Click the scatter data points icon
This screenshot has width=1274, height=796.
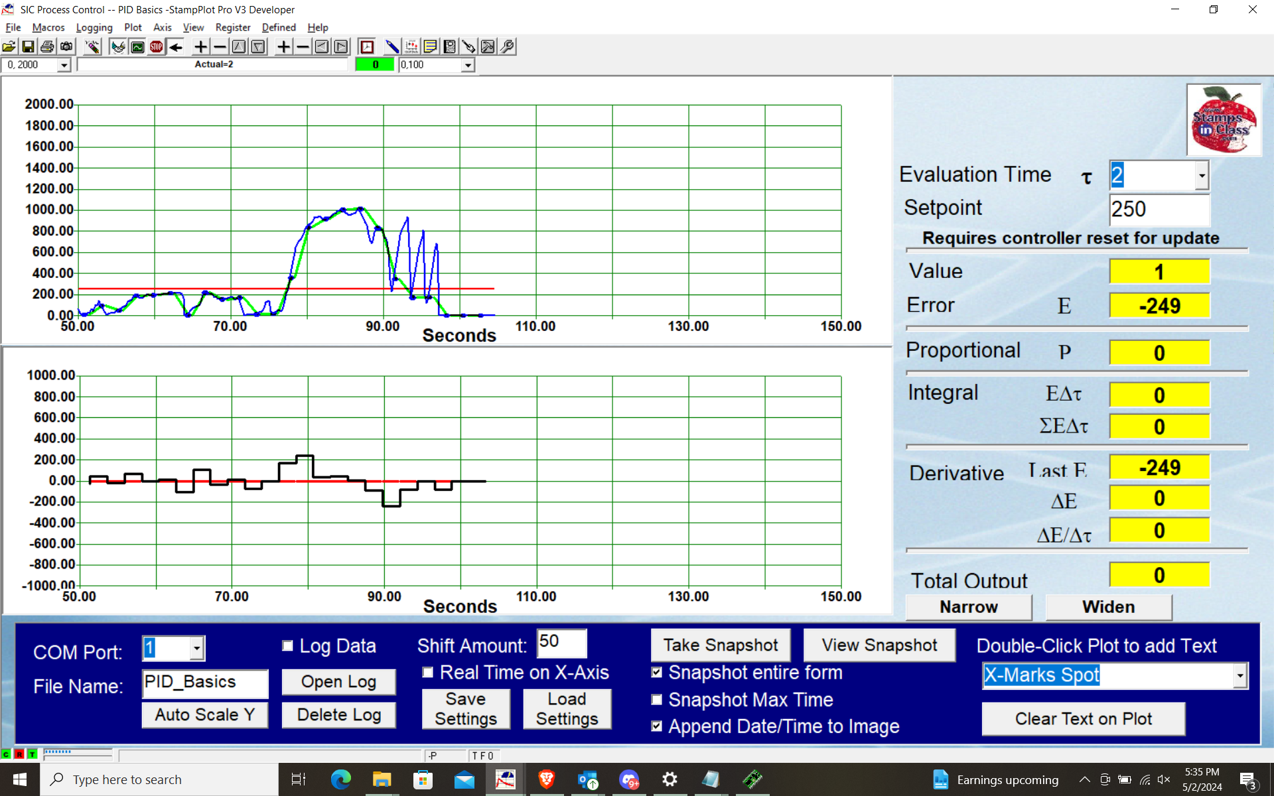(411, 46)
